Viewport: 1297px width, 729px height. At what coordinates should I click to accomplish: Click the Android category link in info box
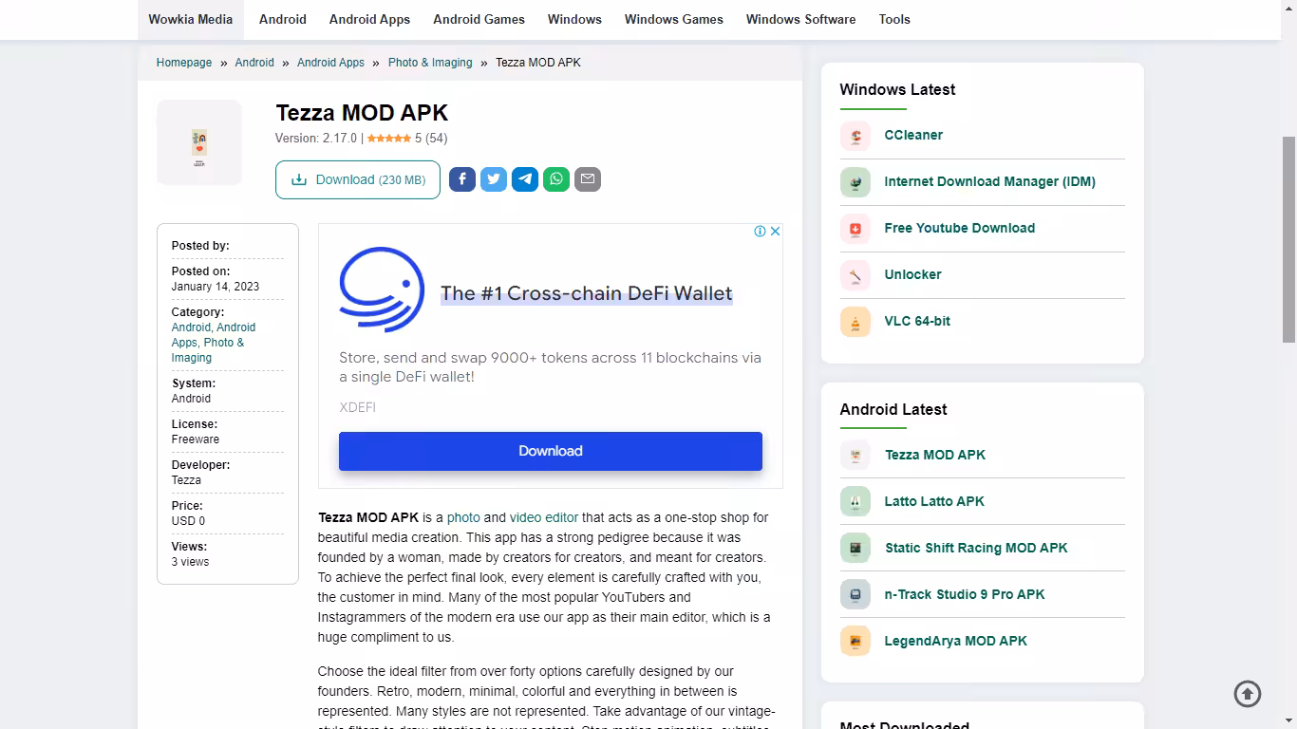[191, 327]
